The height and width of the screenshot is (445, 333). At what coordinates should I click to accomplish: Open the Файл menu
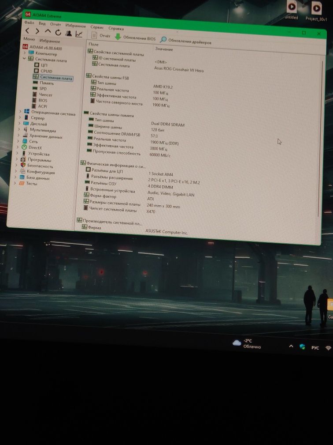29,23
